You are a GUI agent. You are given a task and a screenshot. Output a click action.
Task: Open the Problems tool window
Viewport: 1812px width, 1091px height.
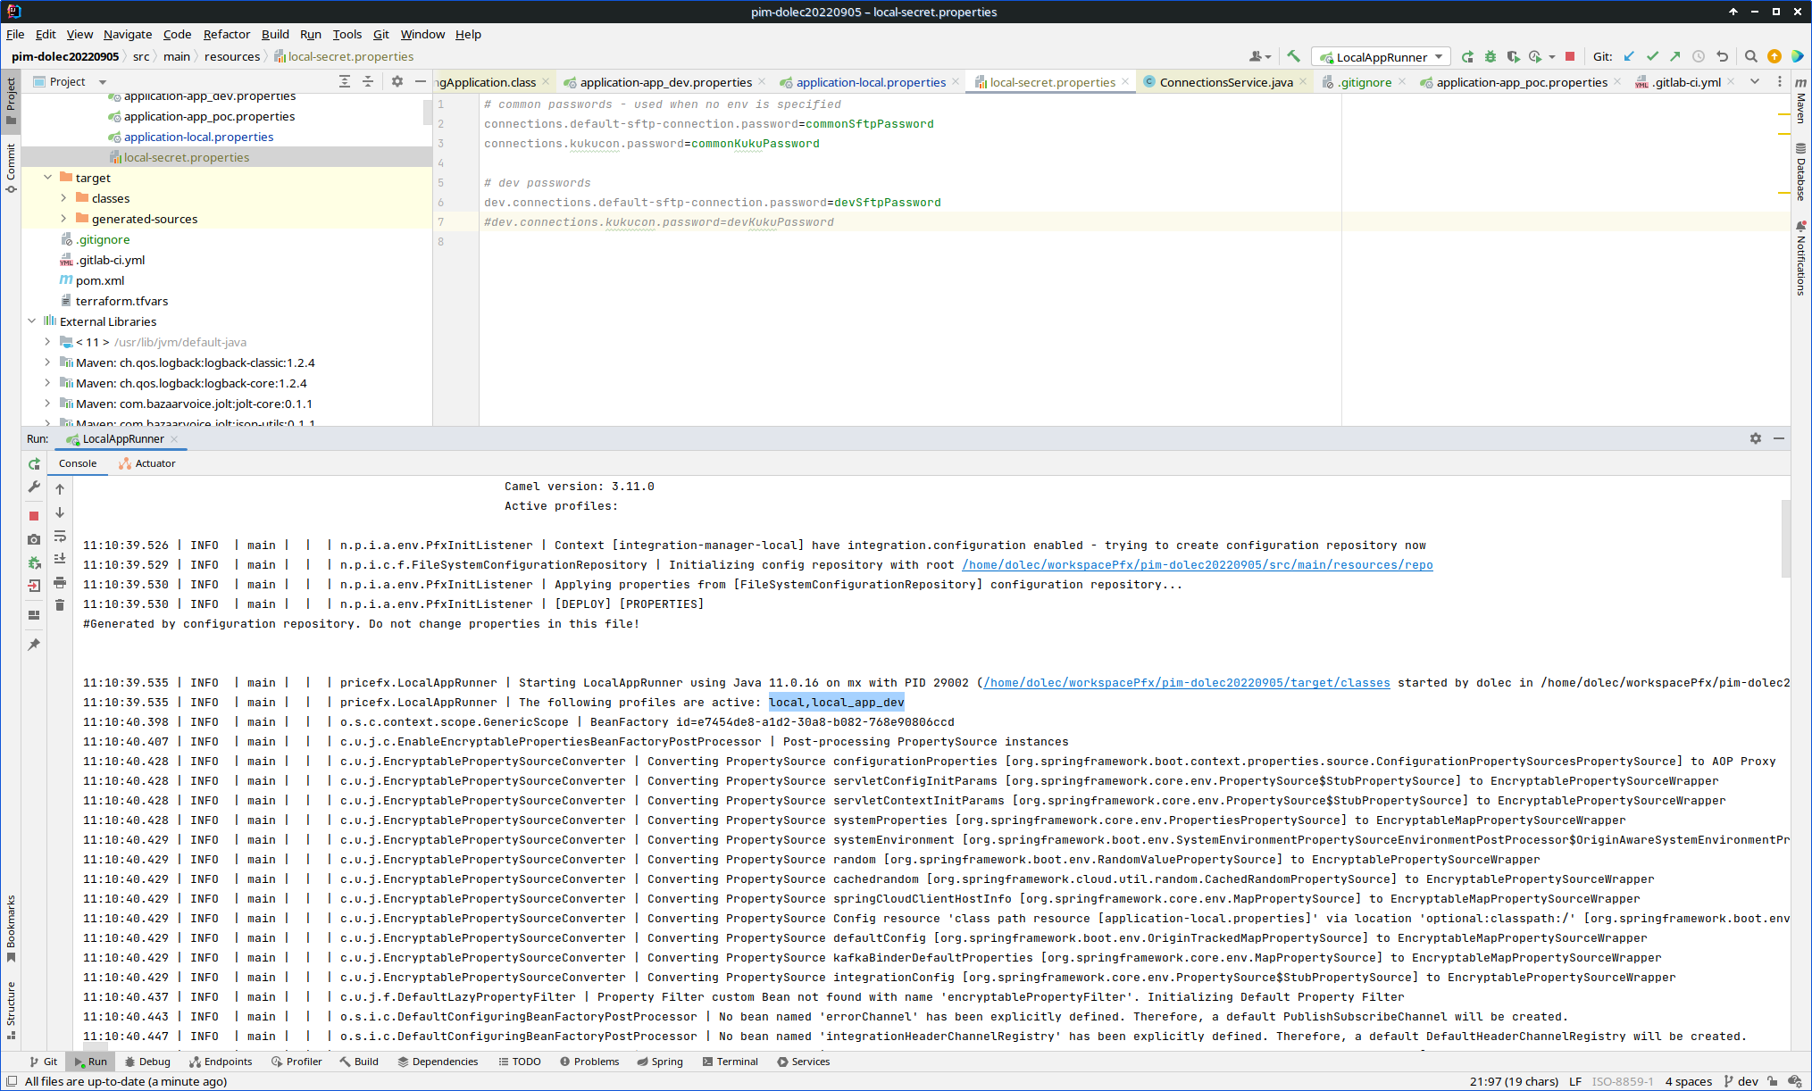[x=589, y=1062]
